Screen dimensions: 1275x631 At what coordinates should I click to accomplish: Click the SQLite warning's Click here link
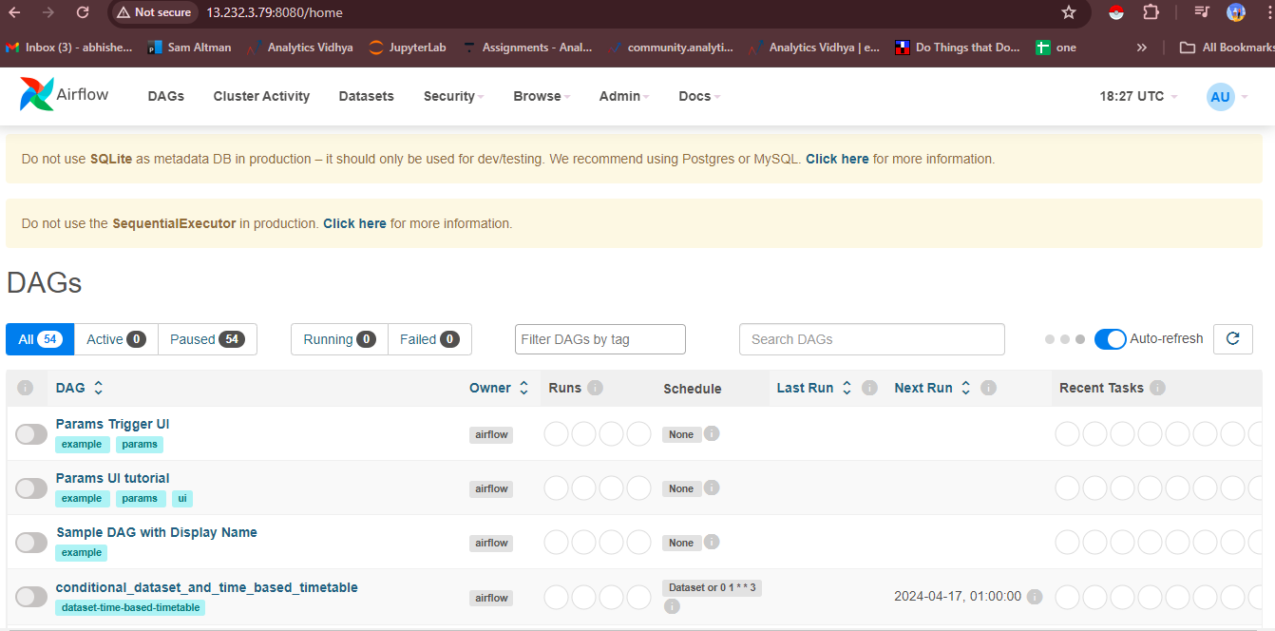point(837,159)
